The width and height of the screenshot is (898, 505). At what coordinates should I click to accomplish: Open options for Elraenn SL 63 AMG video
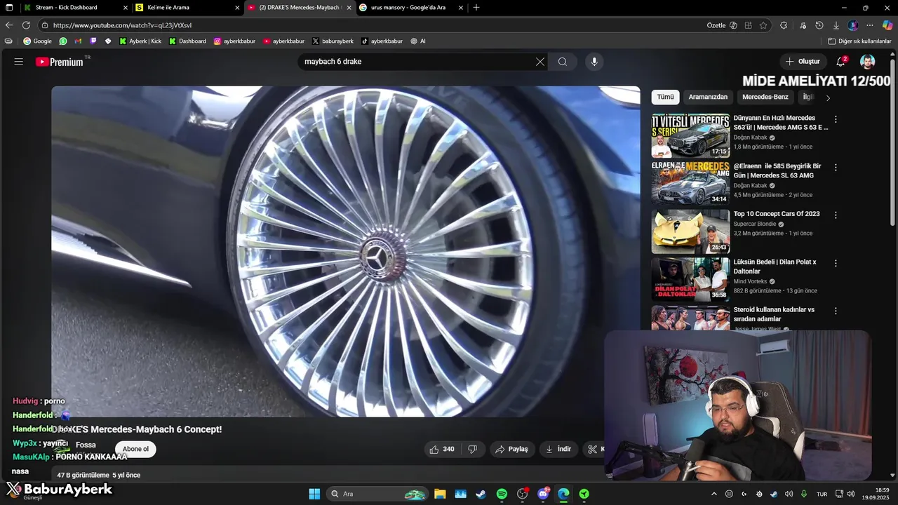click(x=836, y=167)
